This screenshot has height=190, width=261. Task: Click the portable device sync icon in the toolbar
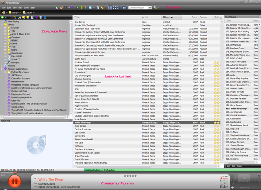(x=66, y=8)
